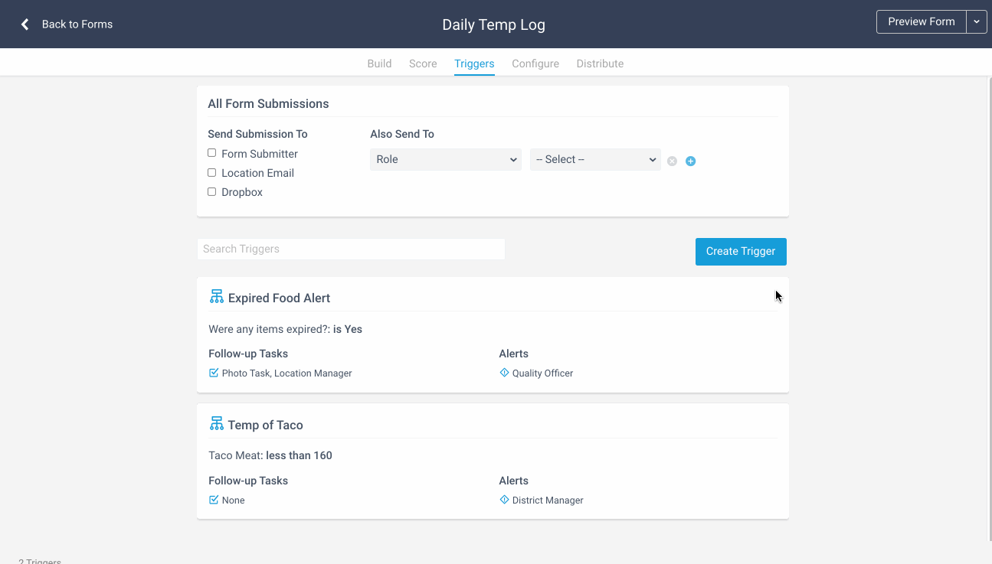Go to the Configure tab
Image resolution: width=992 pixels, height=564 pixels.
click(x=535, y=64)
